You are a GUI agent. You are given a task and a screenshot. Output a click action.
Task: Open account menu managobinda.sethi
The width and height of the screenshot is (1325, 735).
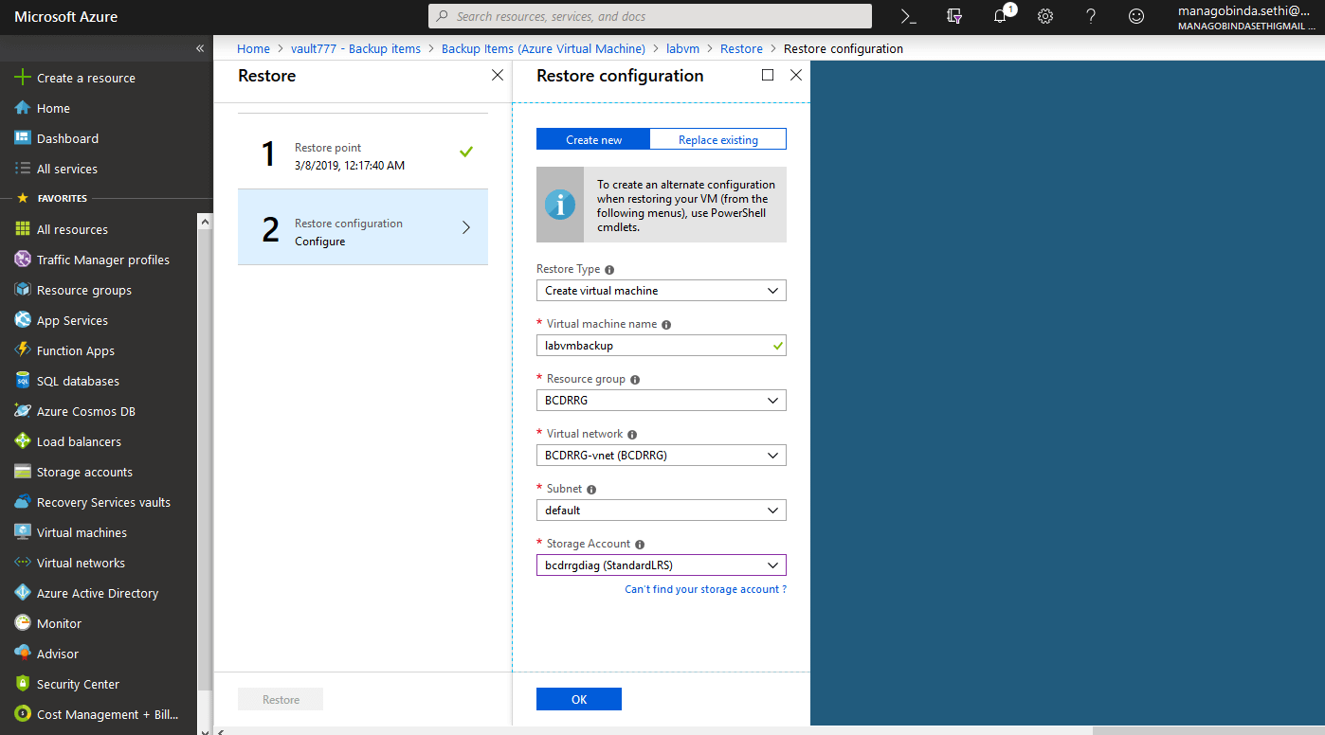tap(1246, 16)
